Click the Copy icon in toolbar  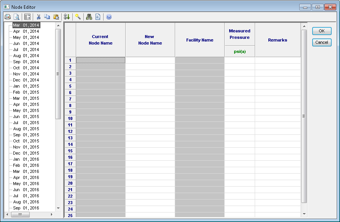pyautogui.click(x=47, y=17)
